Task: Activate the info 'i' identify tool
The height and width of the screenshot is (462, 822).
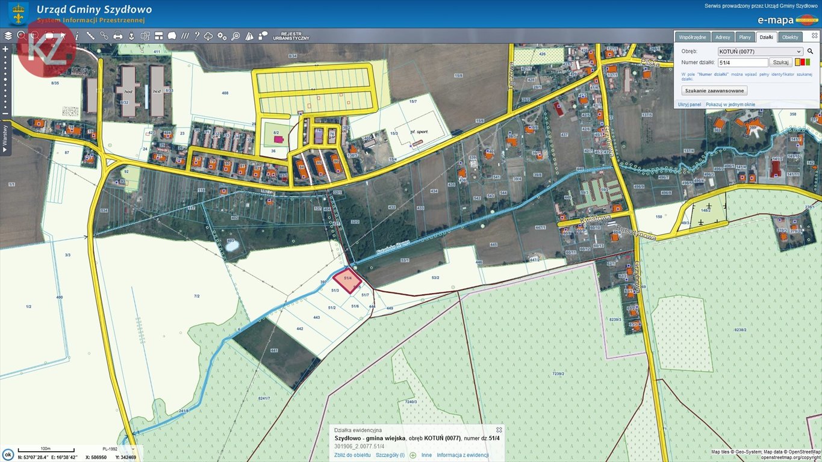Action: click(x=77, y=36)
